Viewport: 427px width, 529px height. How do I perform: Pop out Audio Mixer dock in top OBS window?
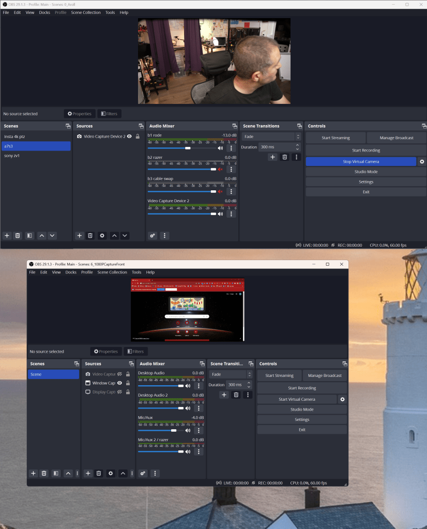[235, 126]
